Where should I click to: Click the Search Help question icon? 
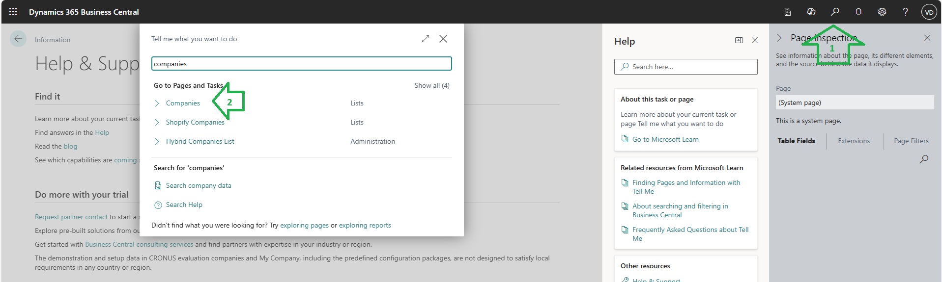(x=158, y=205)
